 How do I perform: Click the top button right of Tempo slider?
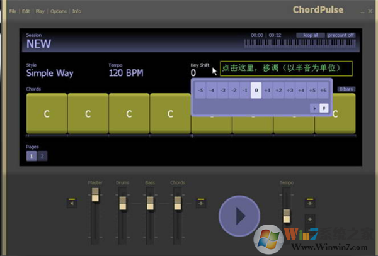point(309,203)
